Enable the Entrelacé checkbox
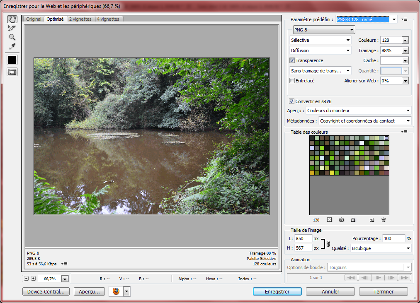420x303 pixels. [x=292, y=81]
